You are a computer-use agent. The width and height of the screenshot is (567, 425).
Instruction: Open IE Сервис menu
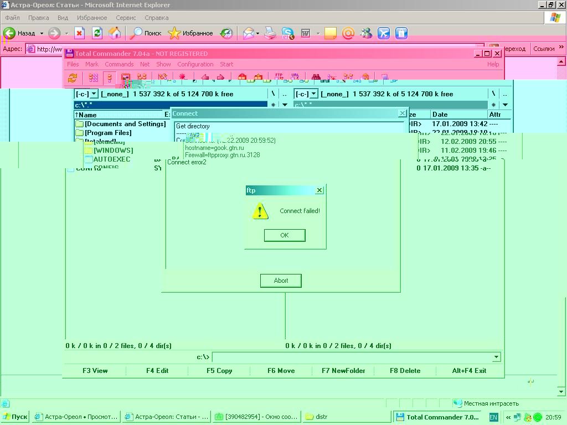tap(126, 18)
